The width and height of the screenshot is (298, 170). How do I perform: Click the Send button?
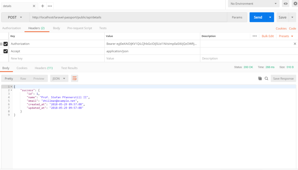point(258,17)
